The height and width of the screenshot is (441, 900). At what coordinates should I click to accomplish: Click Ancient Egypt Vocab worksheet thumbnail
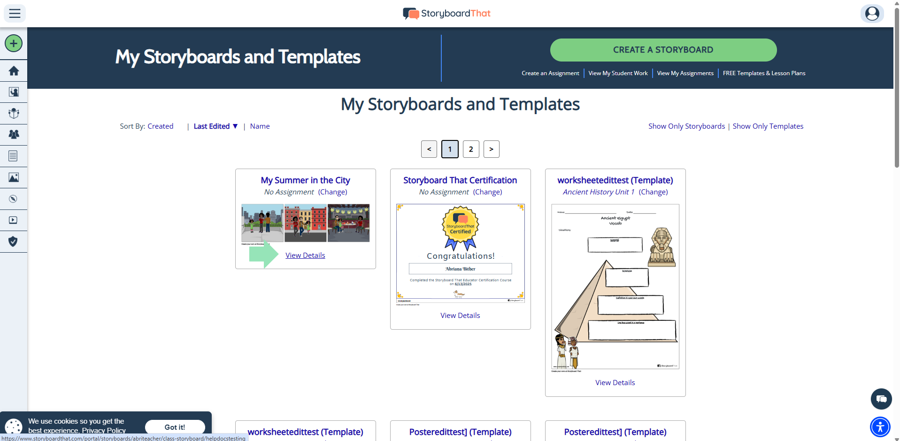coord(615,286)
